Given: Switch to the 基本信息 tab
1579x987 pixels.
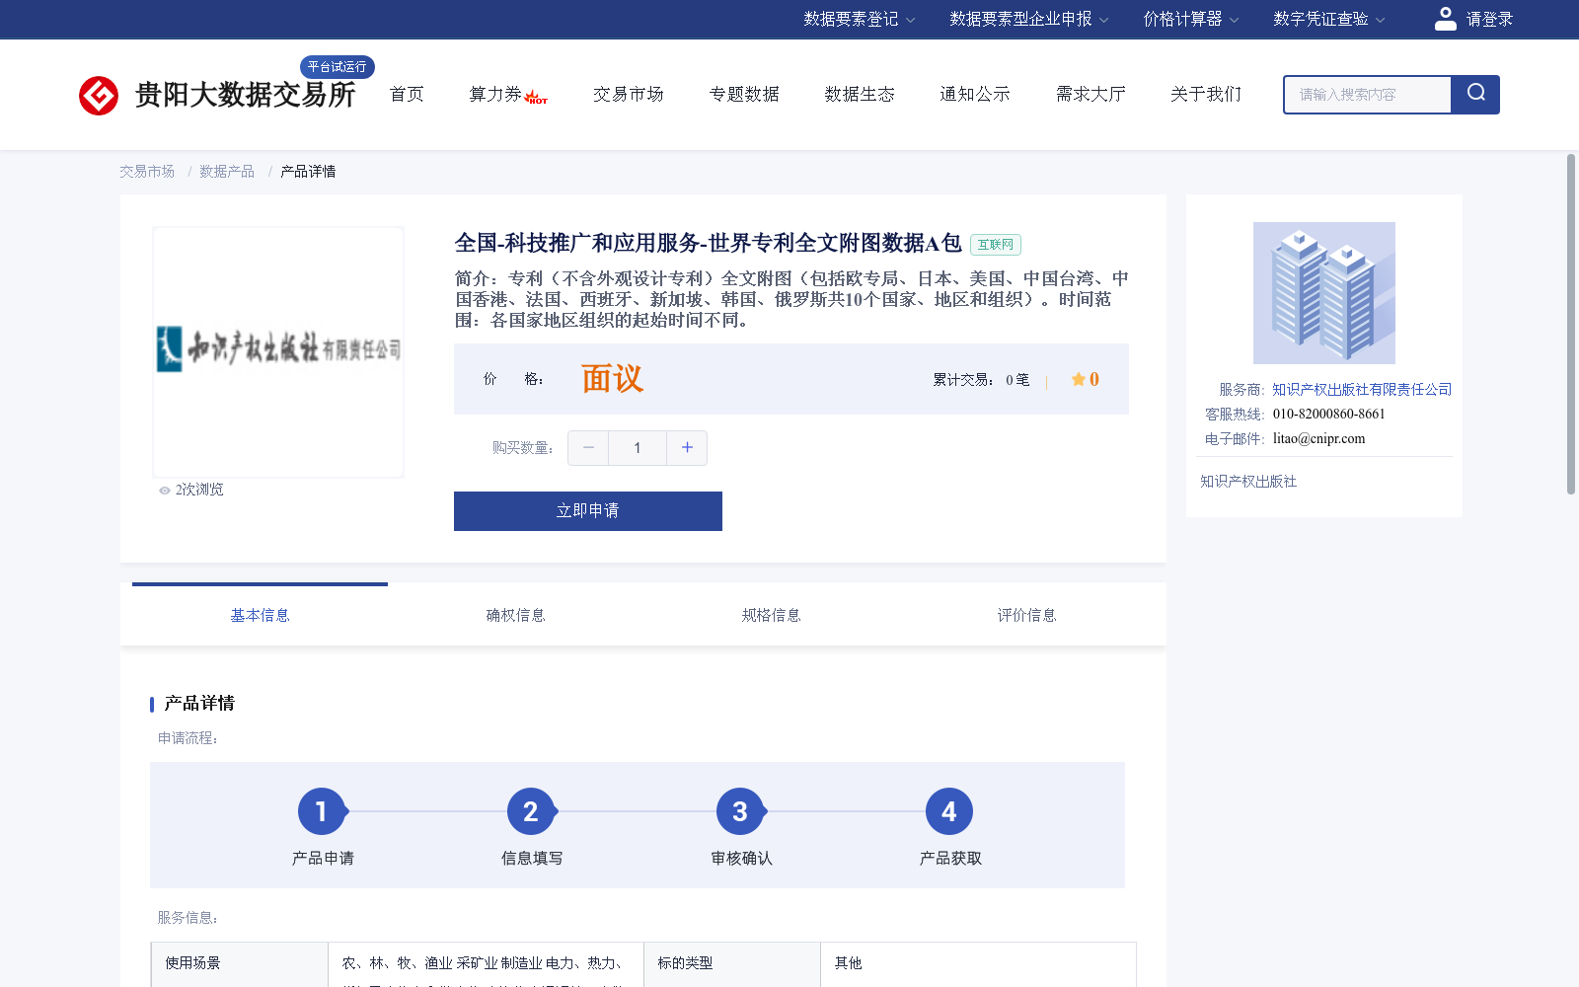Looking at the screenshot, I should (260, 615).
